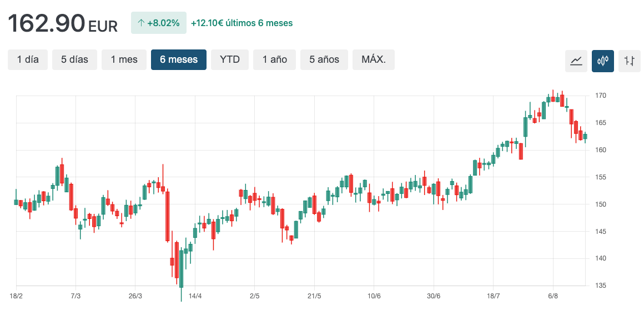Click the 6/8 date axis label
The width and height of the screenshot is (644, 310).
coord(553,297)
